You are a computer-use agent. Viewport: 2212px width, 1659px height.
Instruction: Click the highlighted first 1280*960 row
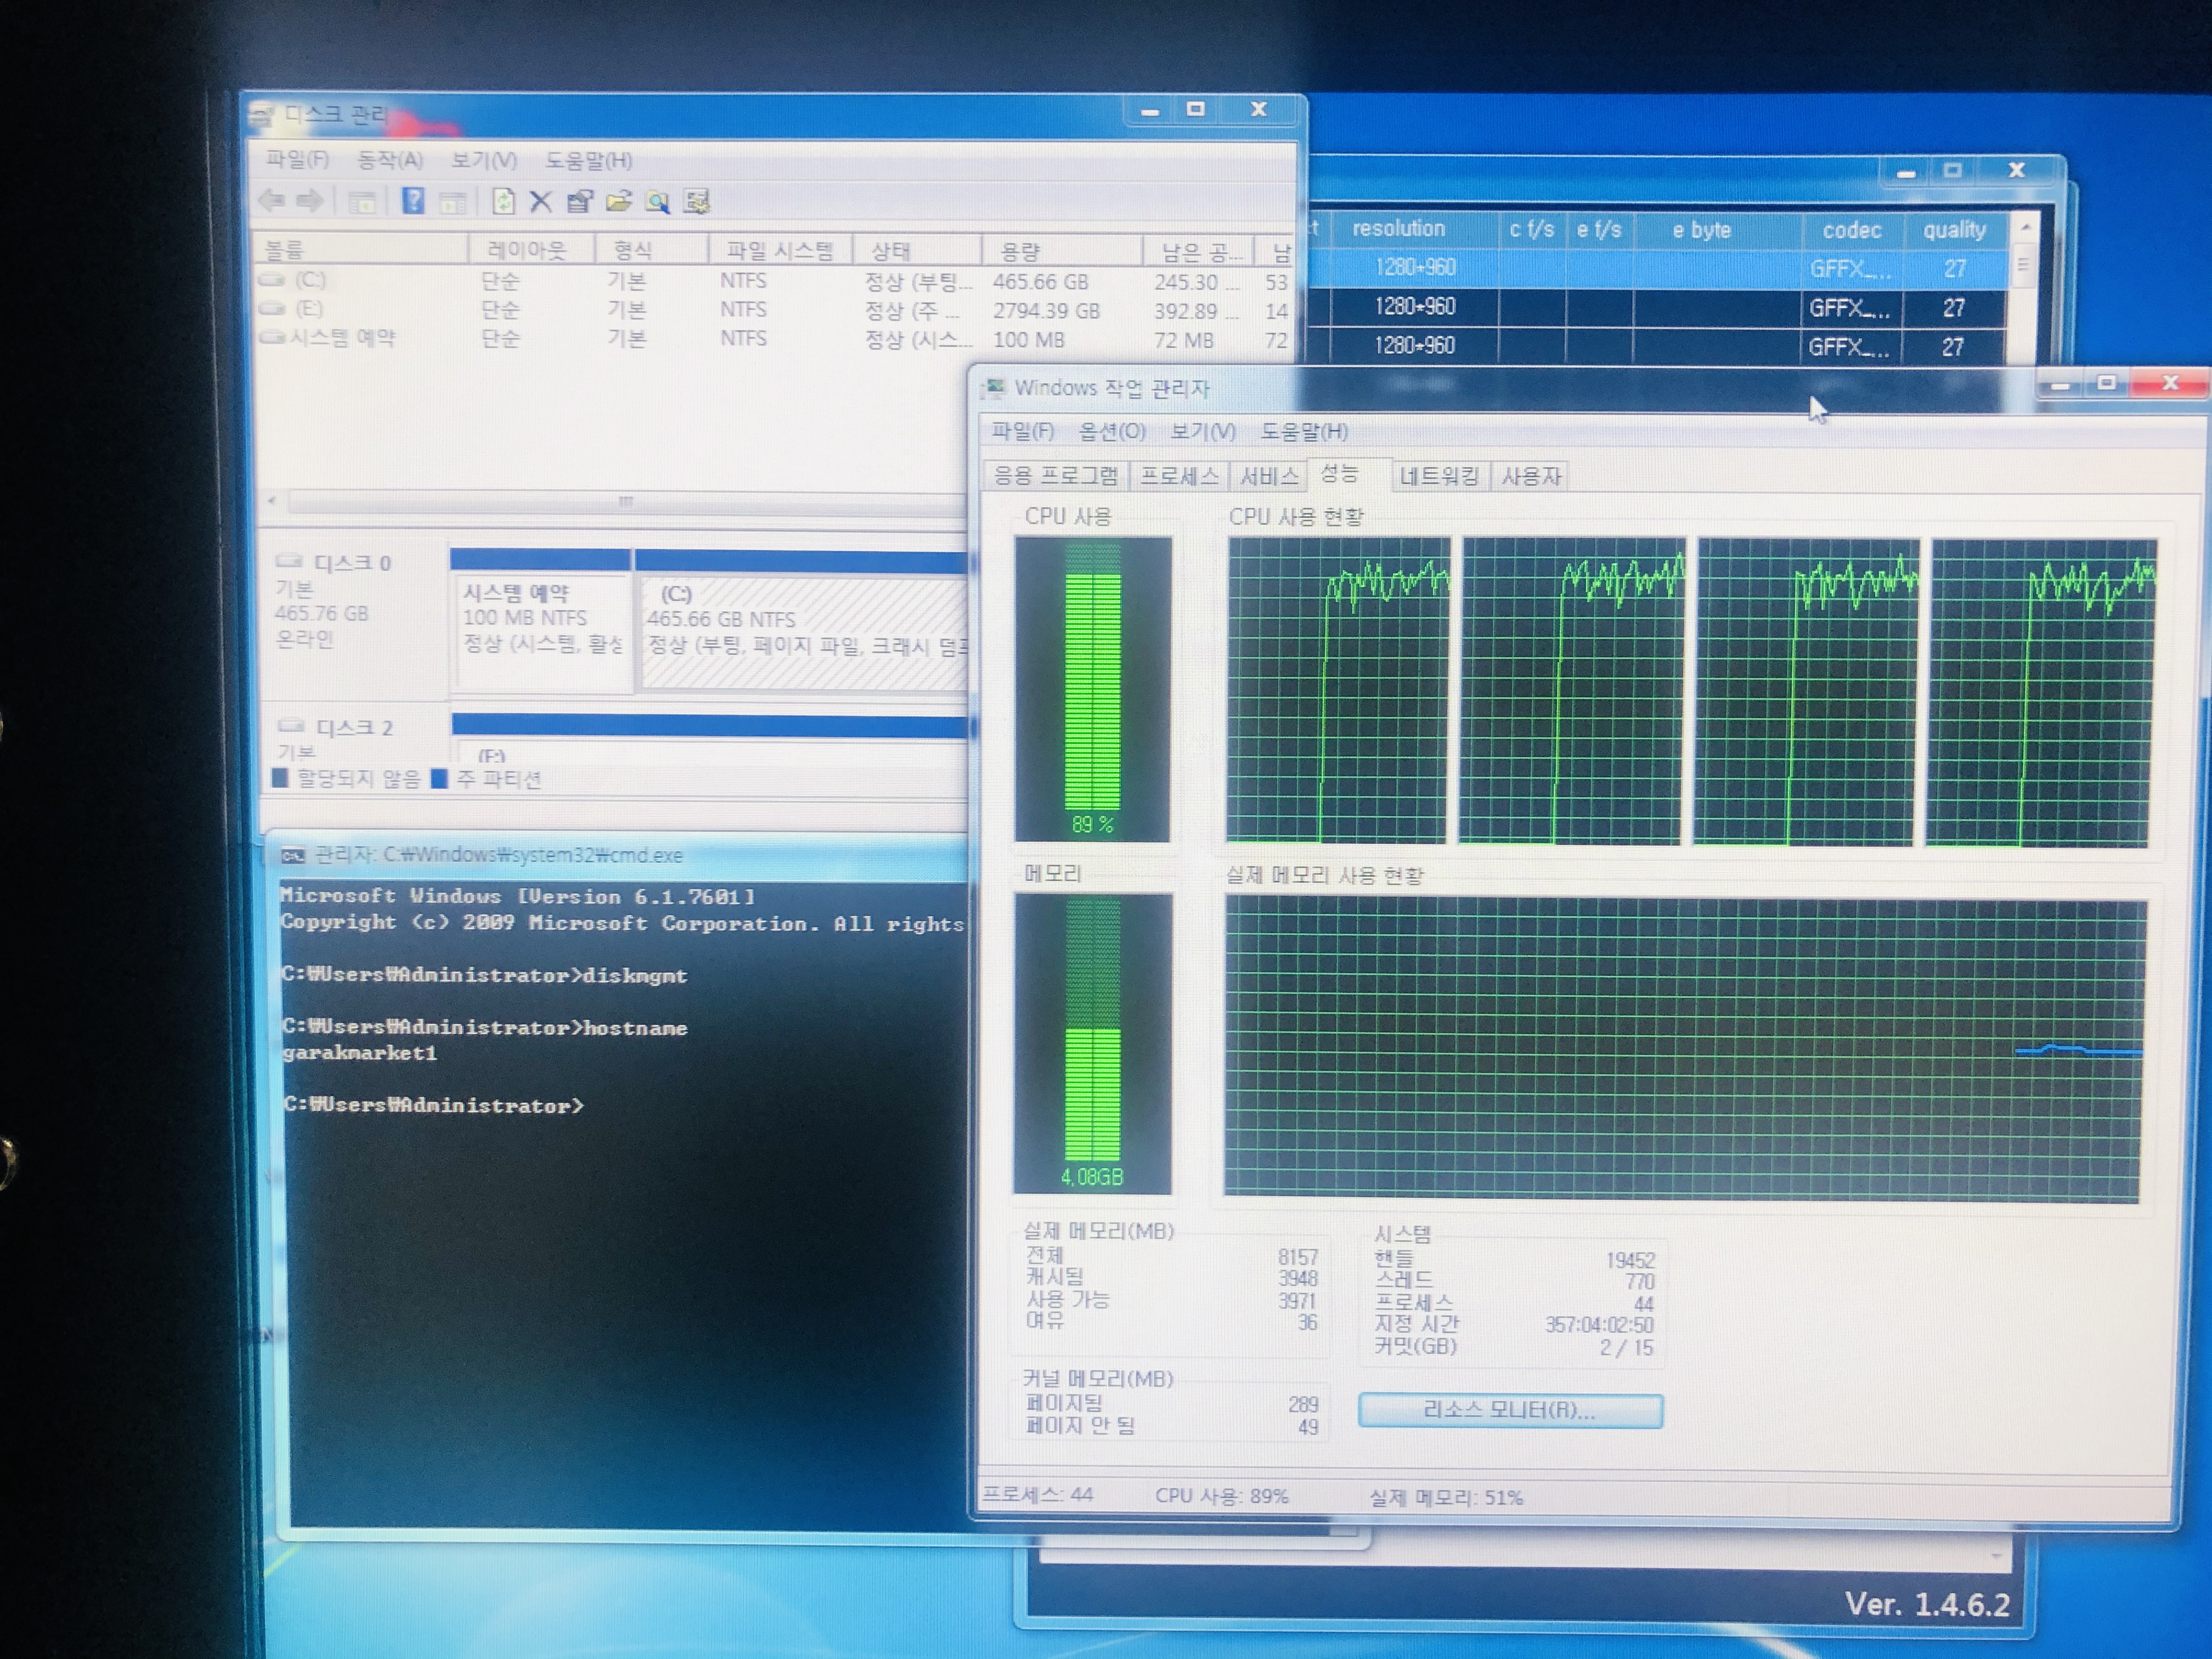click(1415, 268)
